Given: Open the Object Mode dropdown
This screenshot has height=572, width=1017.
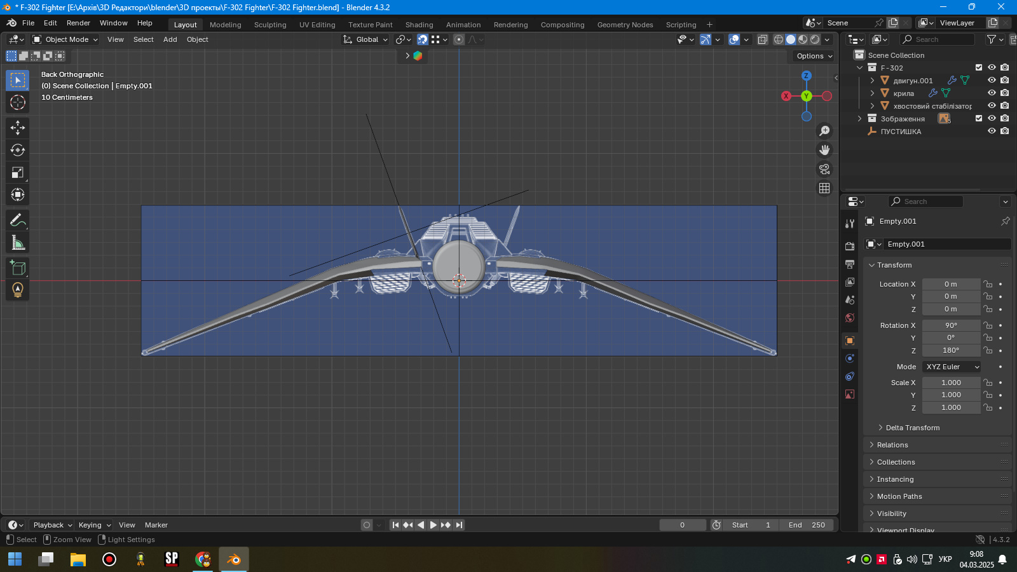Looking at the screenshot, I should [x=65, y=39].
